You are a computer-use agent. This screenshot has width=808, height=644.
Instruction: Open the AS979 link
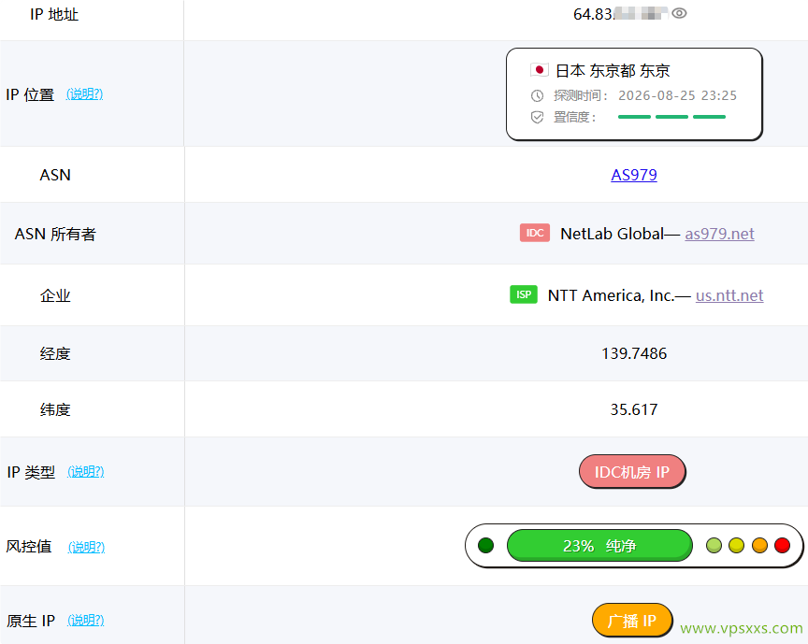pos(634,175)
